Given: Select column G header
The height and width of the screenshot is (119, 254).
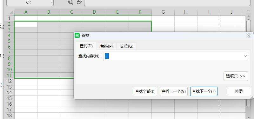Looking at the screenshot, I should click(163, 12).
